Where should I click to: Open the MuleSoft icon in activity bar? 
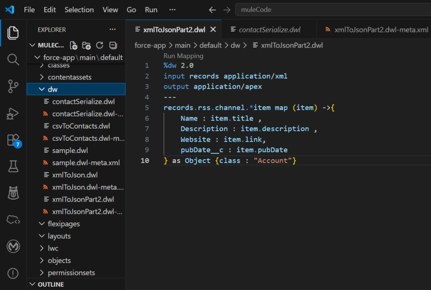pyautogui.click(x=13, y=246)
